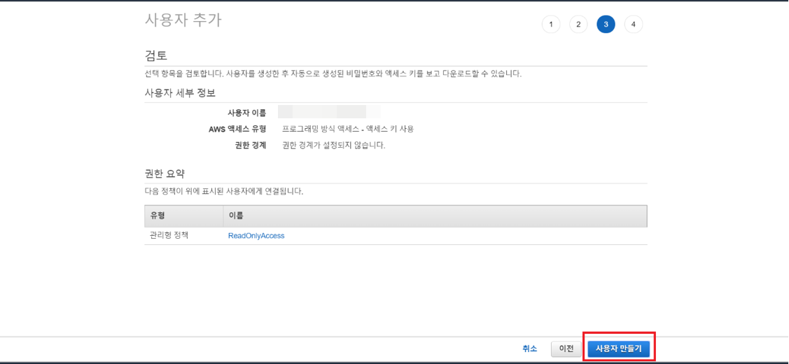The width and height of the screenshot is (789, 364).
Task: Click the 사용자 추가 page title
Action: [183, 20]
